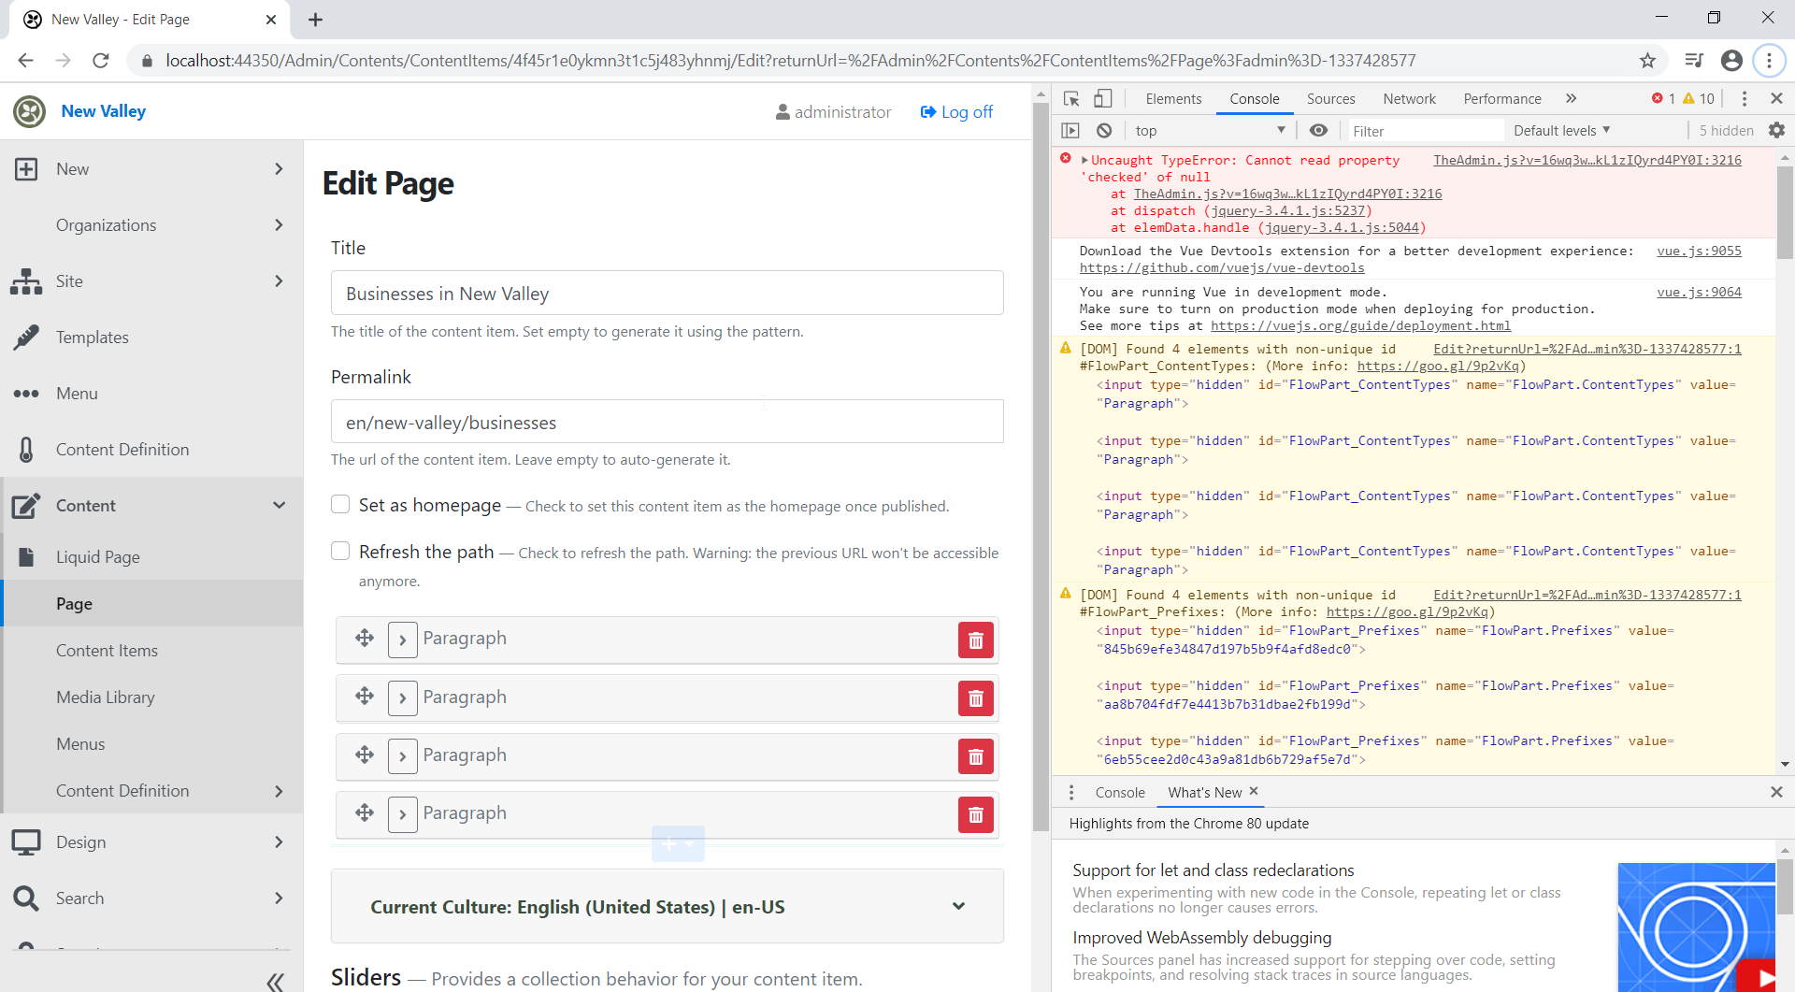Open the vue-devtools GitHub link in console
1795x992 pixels.
1221,267
